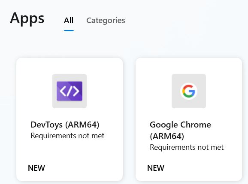Switch to the Categories tab

click(106, 21)
